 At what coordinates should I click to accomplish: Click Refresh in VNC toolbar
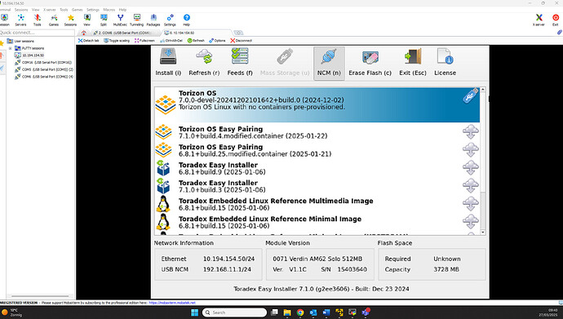196,41
